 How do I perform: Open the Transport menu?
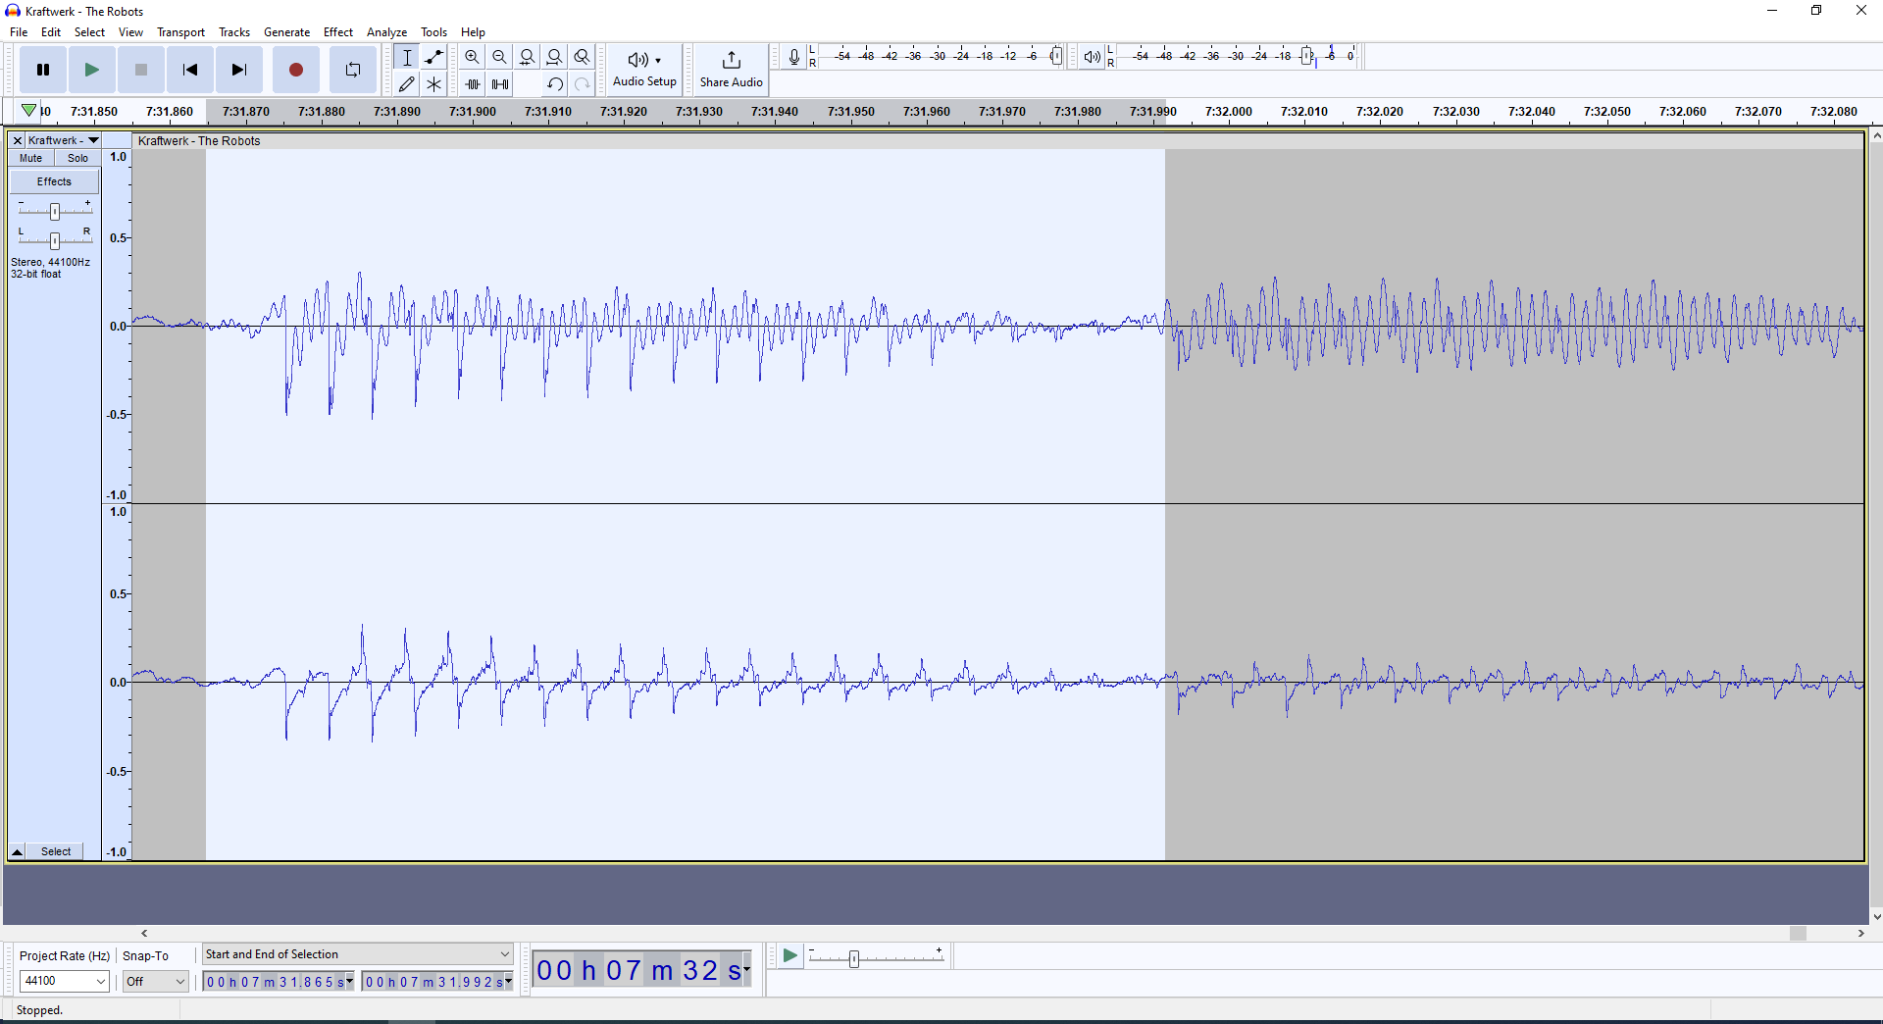(x=181, y=32)
